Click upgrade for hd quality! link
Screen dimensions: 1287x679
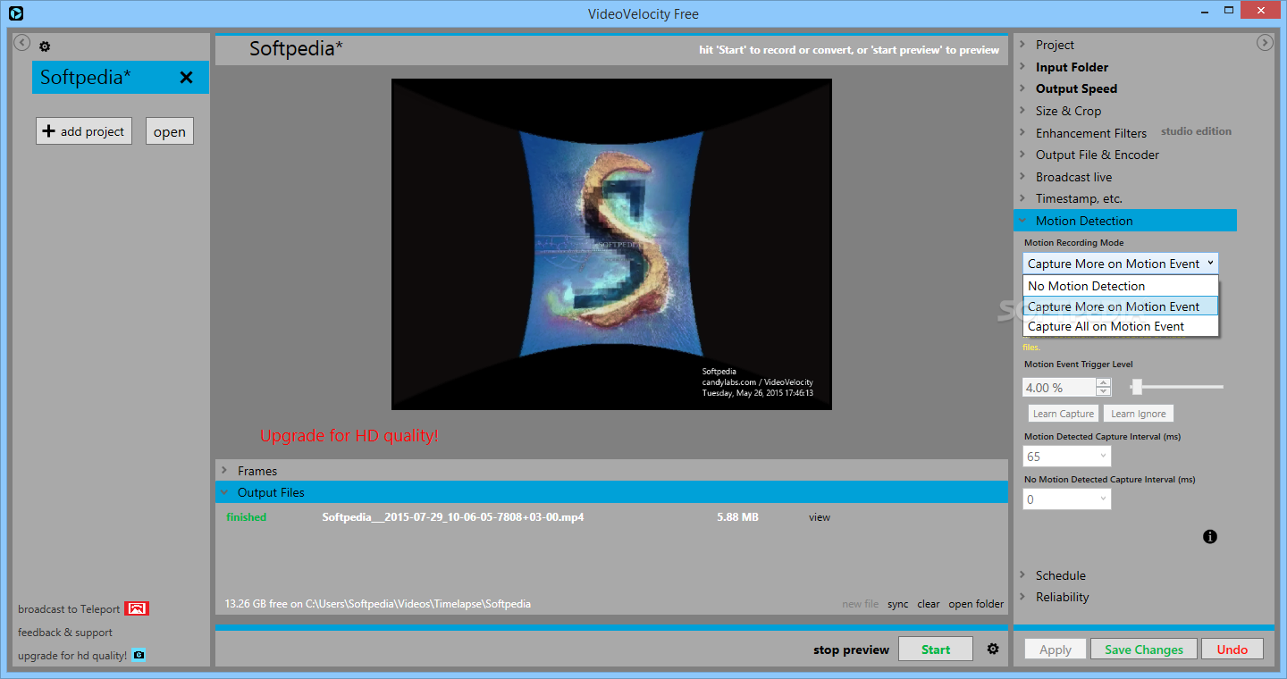(x=72, y=656)
